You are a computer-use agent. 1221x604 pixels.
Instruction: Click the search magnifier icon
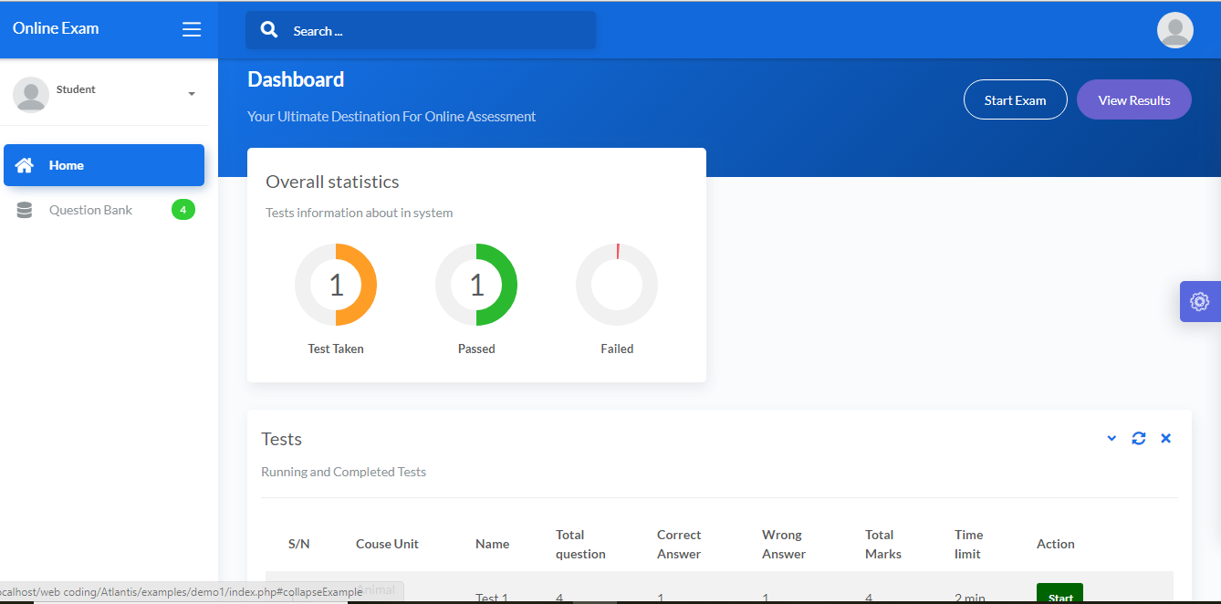[x=268, y=29]
